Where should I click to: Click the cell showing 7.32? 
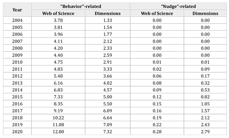tap(108, 132)
